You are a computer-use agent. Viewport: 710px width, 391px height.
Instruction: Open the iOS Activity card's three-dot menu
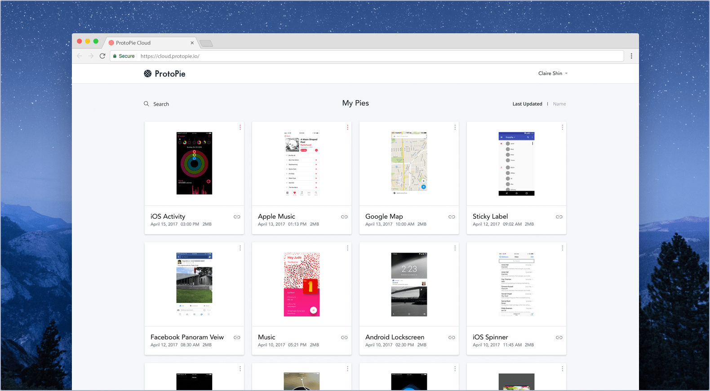click(x=240, y=127)
